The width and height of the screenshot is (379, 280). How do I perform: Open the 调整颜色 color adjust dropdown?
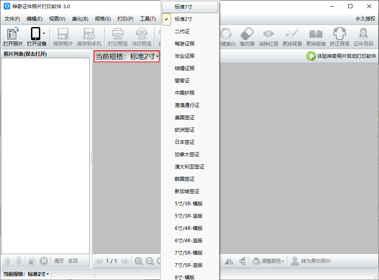pos(268,261)
